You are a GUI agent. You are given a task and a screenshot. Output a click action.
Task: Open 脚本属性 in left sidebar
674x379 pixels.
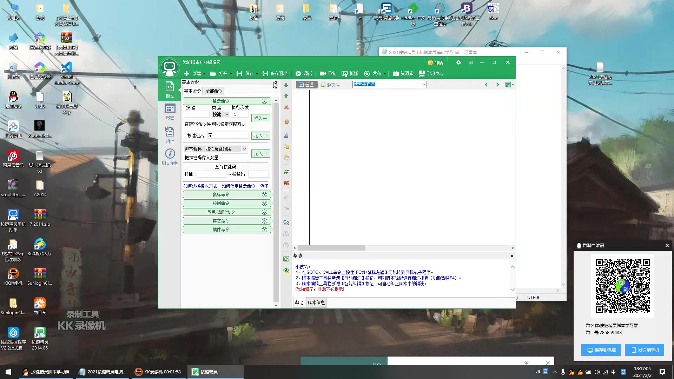170,157
